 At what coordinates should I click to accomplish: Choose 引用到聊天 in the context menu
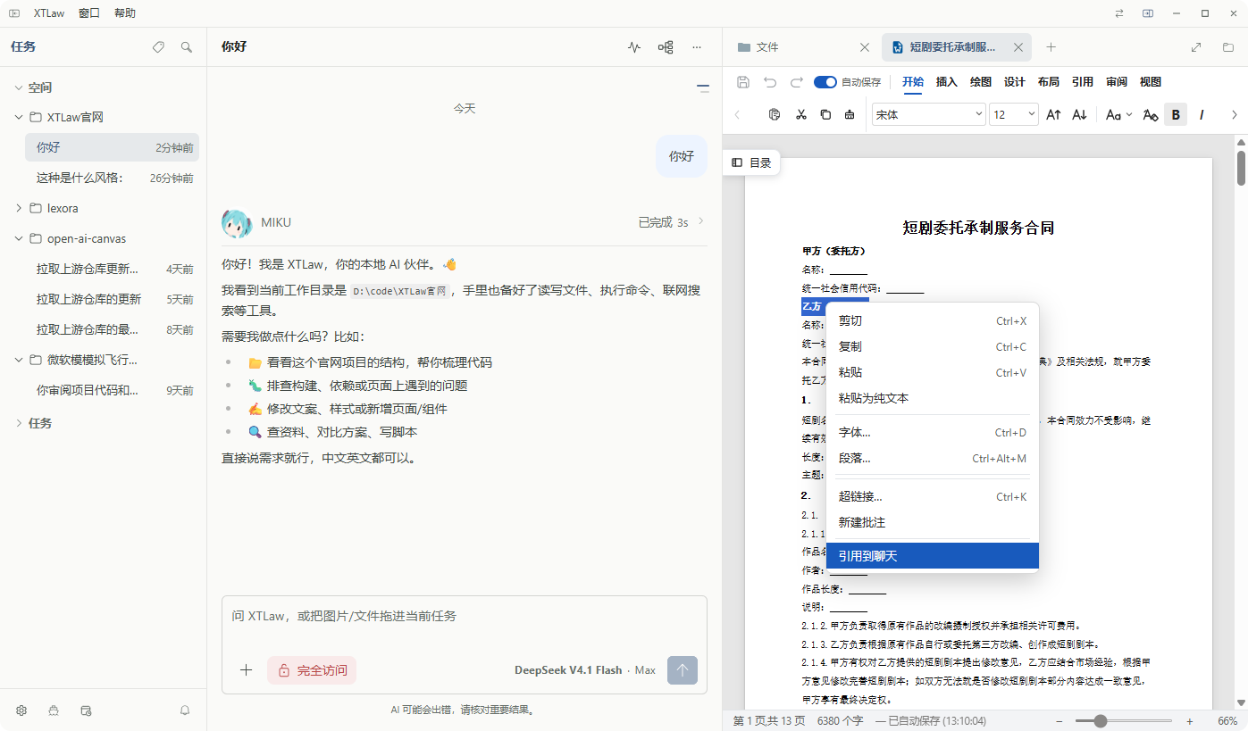click(933, 555)
